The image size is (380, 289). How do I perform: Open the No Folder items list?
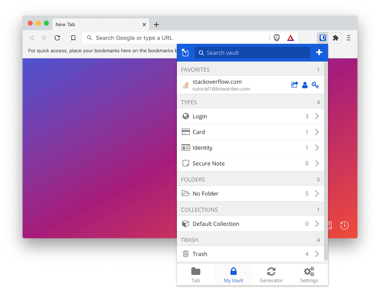[x=250, y=194]
